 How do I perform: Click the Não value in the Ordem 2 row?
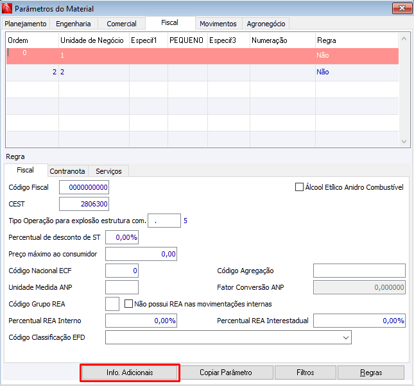323,72
